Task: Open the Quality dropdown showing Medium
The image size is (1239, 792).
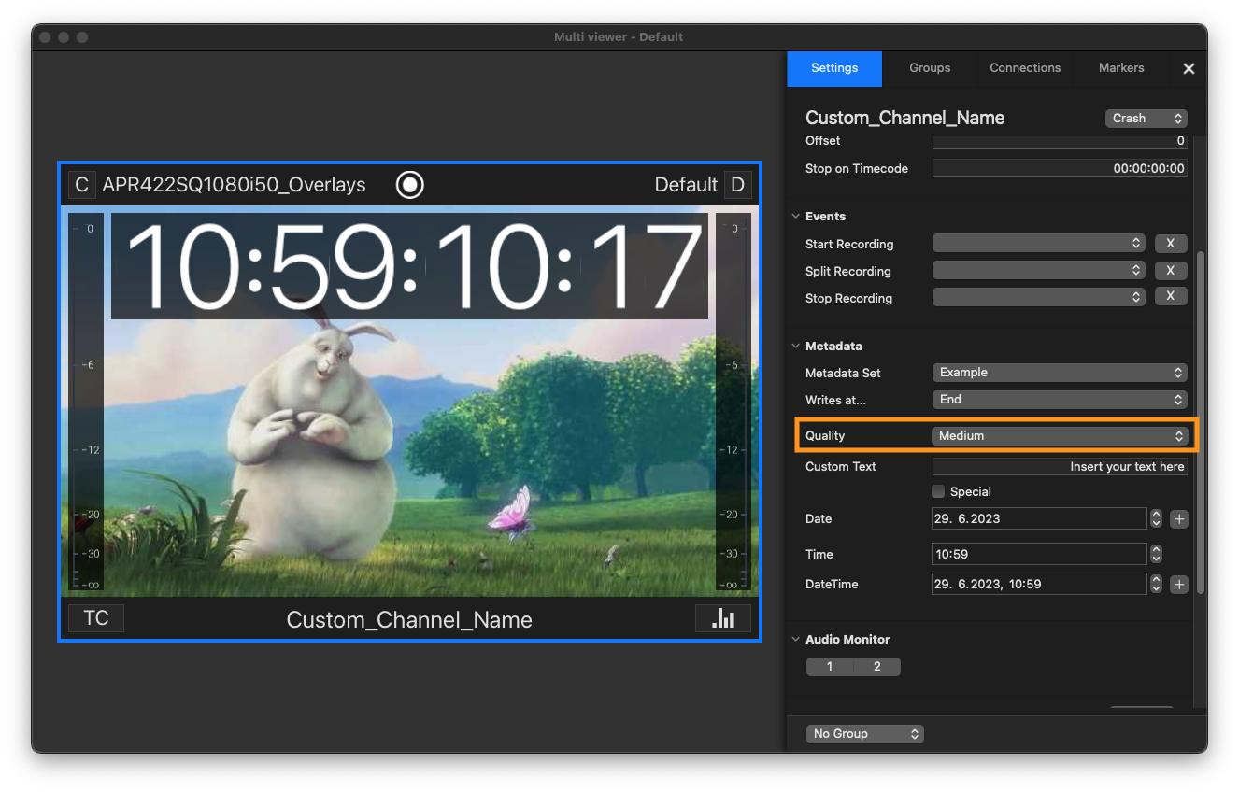Action: (x=1060, y=435)
